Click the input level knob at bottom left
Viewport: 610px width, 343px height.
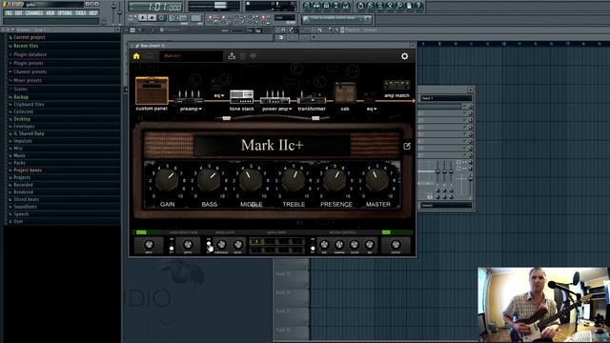click(x=149, y=245)
